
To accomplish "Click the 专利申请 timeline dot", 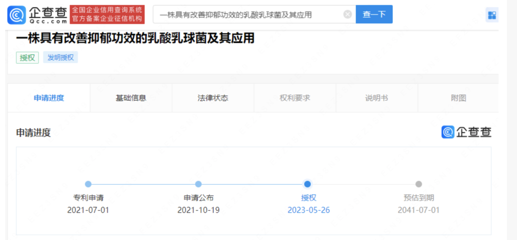I will tap(88, 184).
